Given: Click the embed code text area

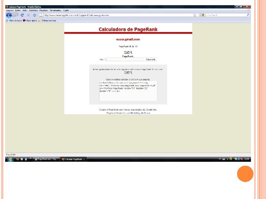Looking at the screenshot, I should [128, 91].
